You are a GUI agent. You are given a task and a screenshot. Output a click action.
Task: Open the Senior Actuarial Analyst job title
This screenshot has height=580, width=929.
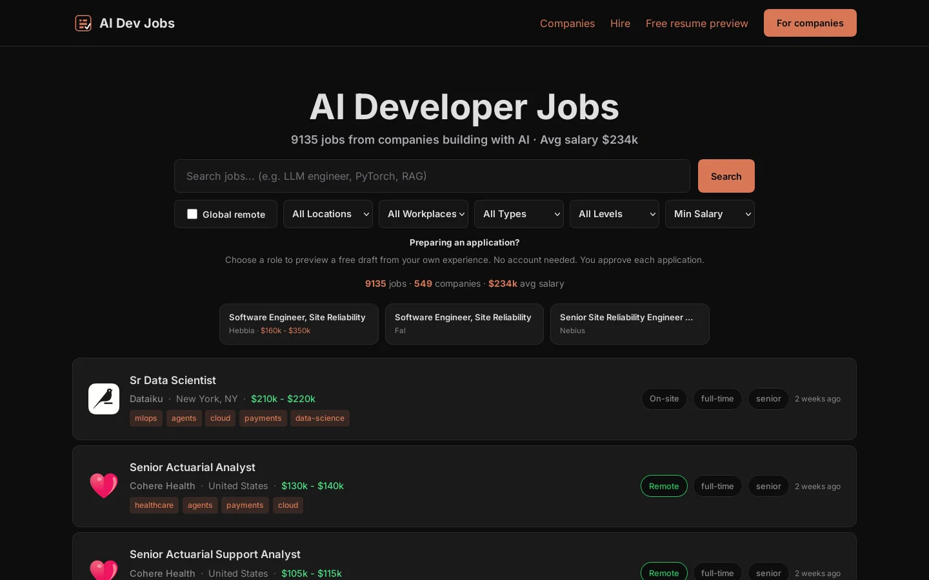pyautogui.click(x=192, y=467)
